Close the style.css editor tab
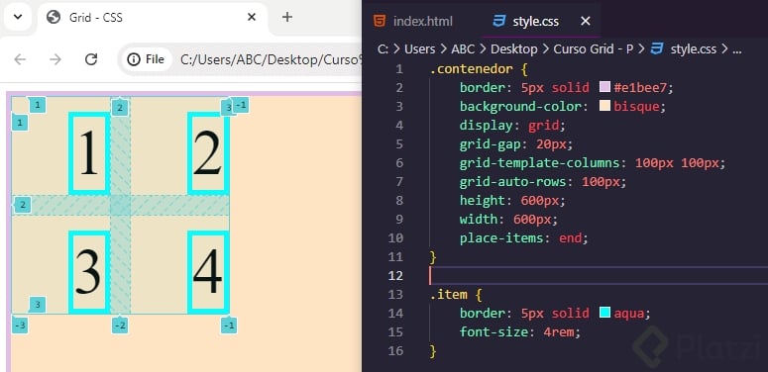Screen dimensions: 768x372 (x=586, y=21)
